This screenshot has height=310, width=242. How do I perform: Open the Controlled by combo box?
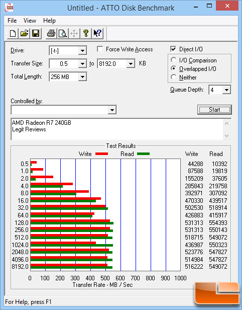tap(64, 110)
